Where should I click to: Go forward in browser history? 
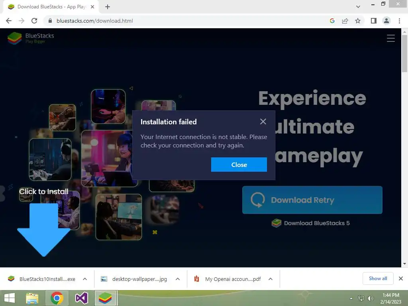(22, 21)
